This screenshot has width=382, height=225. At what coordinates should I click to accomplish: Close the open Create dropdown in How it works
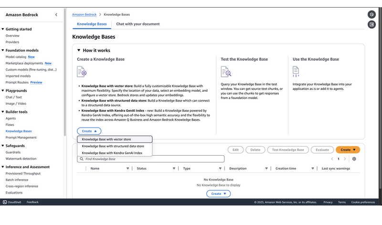tap(89, 131)
